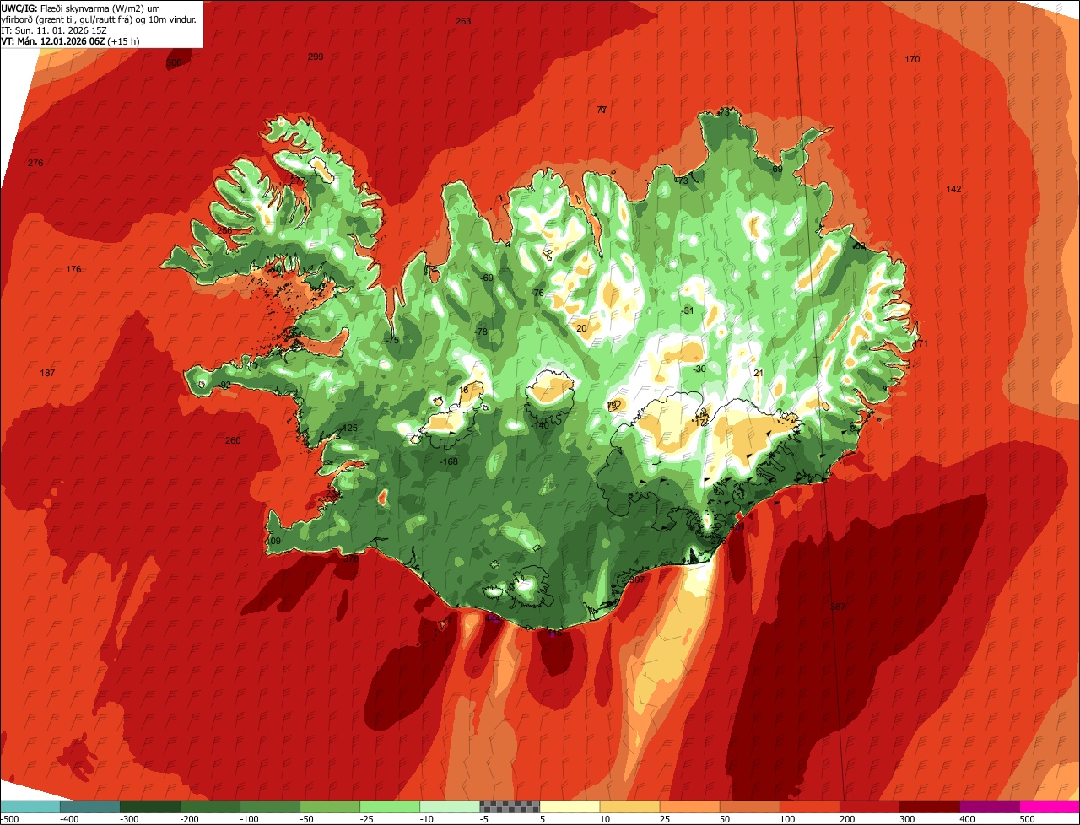
Task: Select the yellow-orange 10 to 25 legend swatch
Action: click(x=629, y=806)
